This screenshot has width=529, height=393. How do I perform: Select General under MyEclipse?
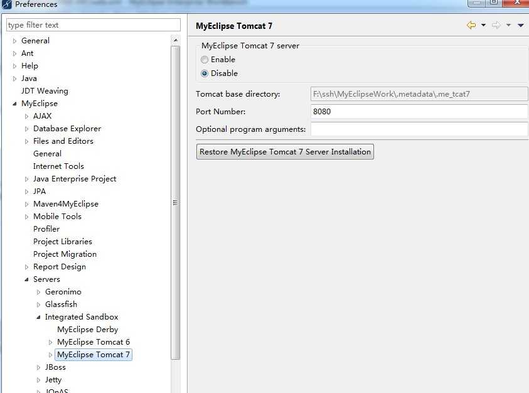coord(47,154)
